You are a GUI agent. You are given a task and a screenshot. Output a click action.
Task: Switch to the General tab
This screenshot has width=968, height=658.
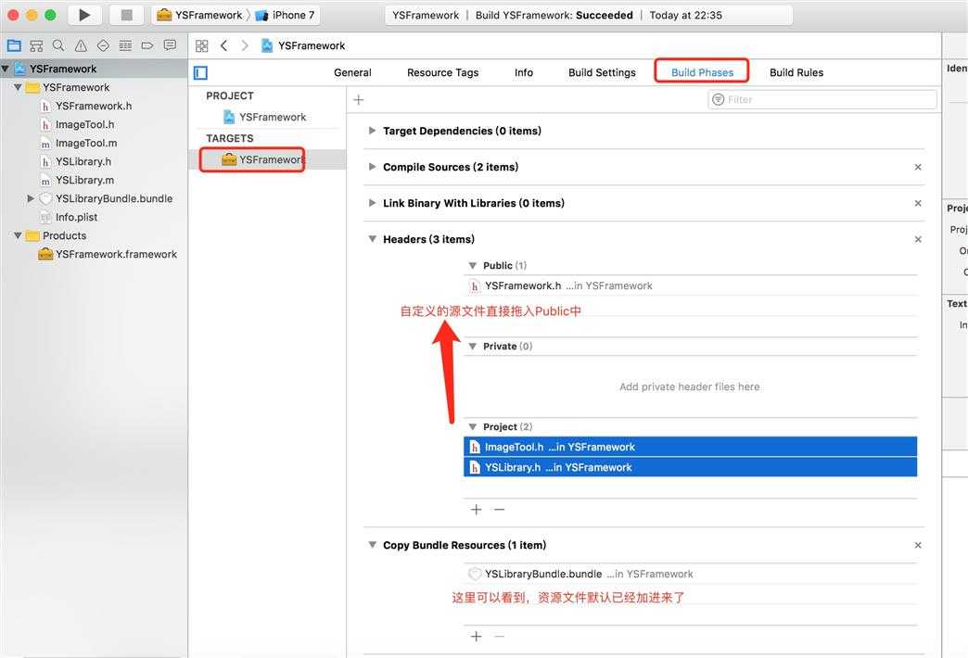(352, 73)
